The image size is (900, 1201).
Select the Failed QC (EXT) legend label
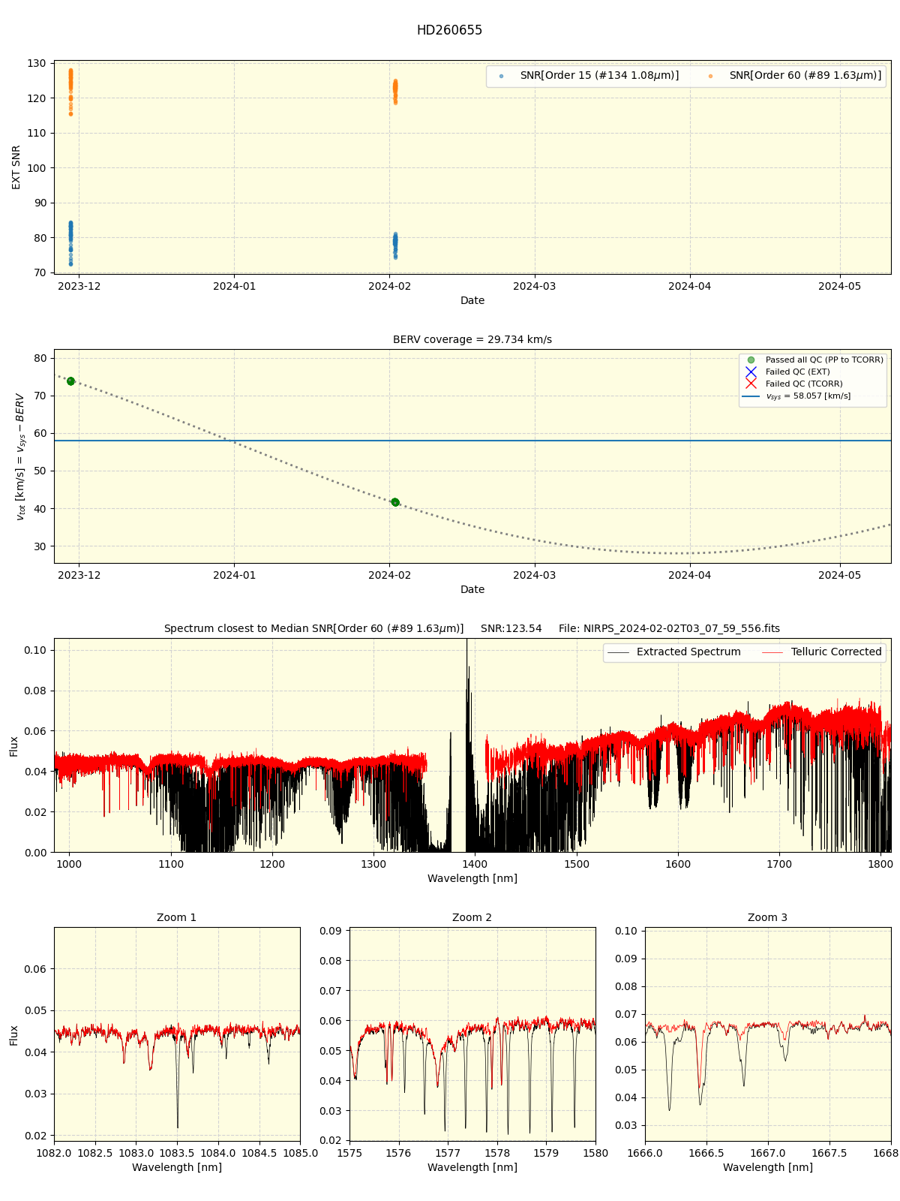click(x=798, y=372)
